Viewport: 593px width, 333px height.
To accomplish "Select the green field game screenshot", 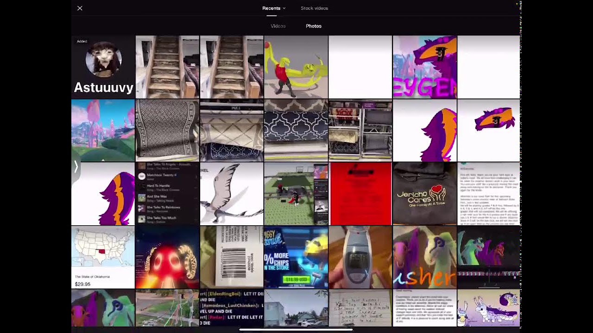I will coord(296,194).
